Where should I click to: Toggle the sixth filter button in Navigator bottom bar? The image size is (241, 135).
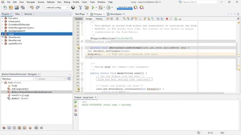coord(30,128)
